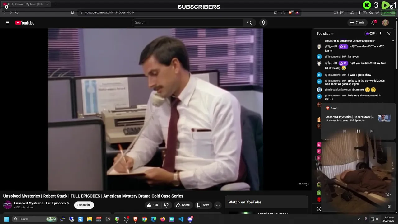Click the video player frame
The width and height of the screenshot is (398, 224).
(x=155, y=109)
